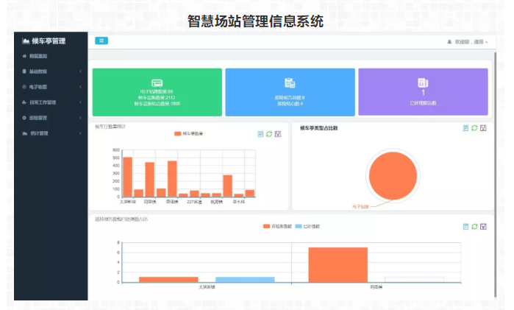Toggle the 候车亭数量 legend series

188,134
